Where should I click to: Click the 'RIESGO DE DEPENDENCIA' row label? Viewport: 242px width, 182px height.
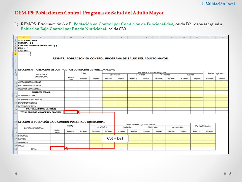point(29,89)
